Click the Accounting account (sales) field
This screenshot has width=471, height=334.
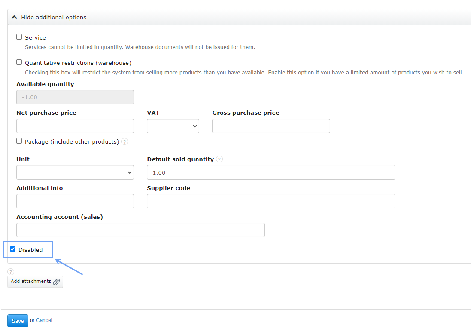coord(140,230)
